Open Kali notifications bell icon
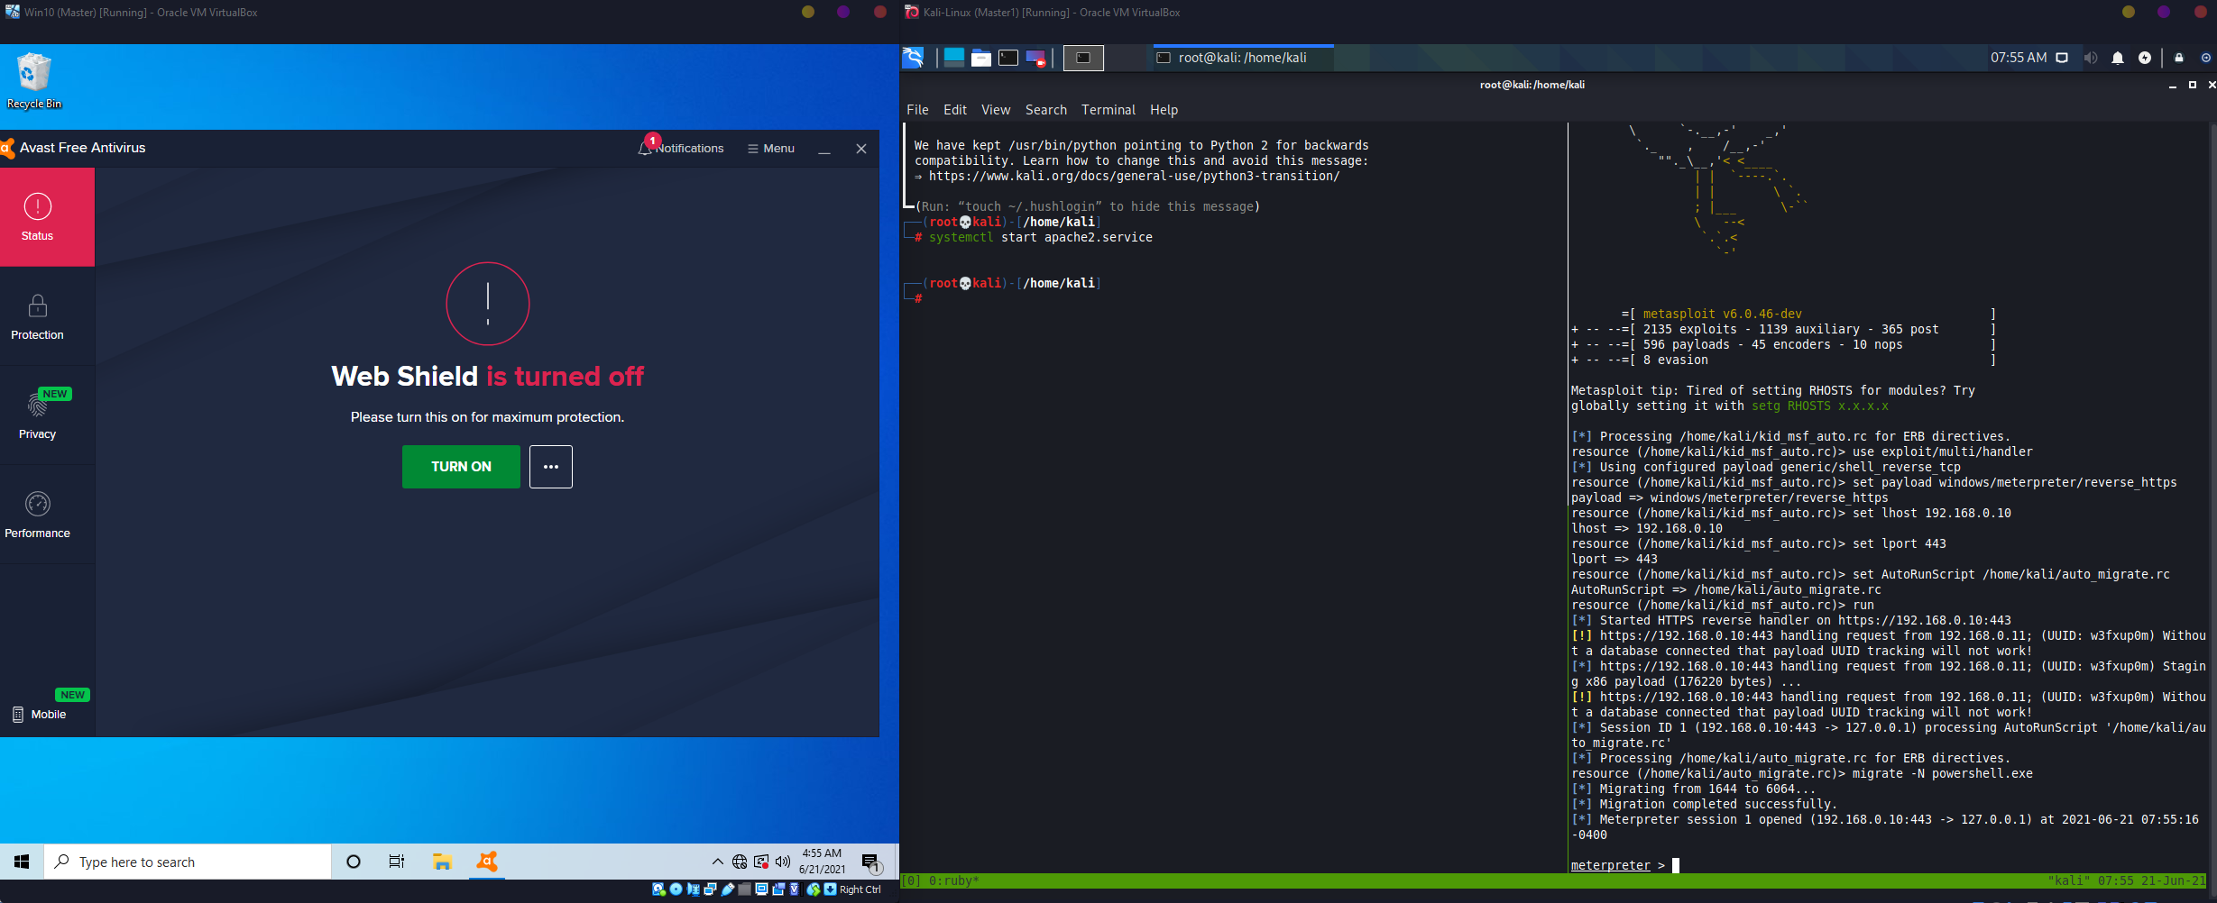 coord(2118,58)
